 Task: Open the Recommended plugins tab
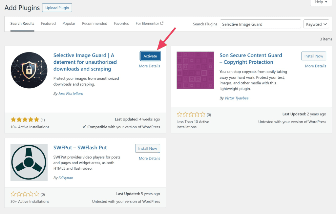click(94, 24)
